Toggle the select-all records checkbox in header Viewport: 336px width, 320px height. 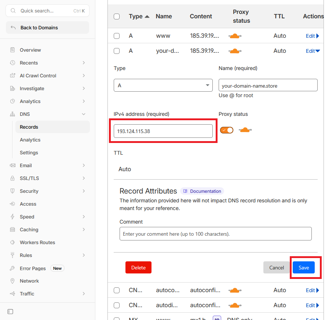pos(117,16)
